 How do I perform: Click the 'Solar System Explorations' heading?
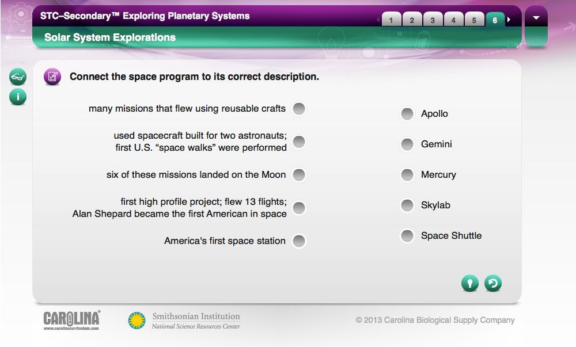pyautogui.click(x=110, y=37)
